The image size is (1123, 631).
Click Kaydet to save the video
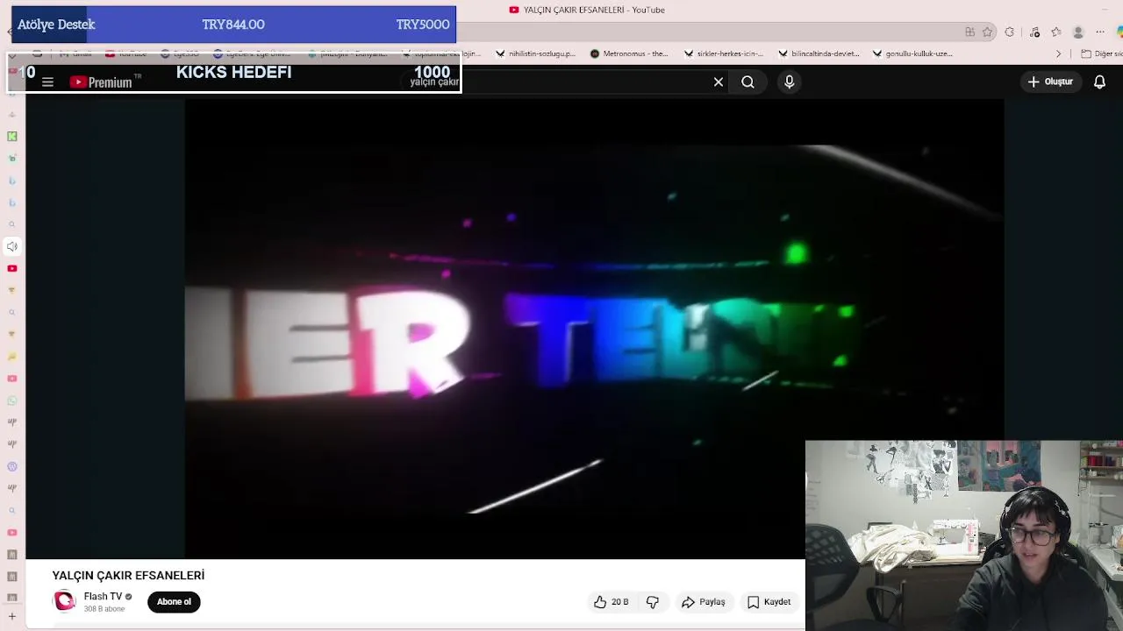(x=769, y=602)
